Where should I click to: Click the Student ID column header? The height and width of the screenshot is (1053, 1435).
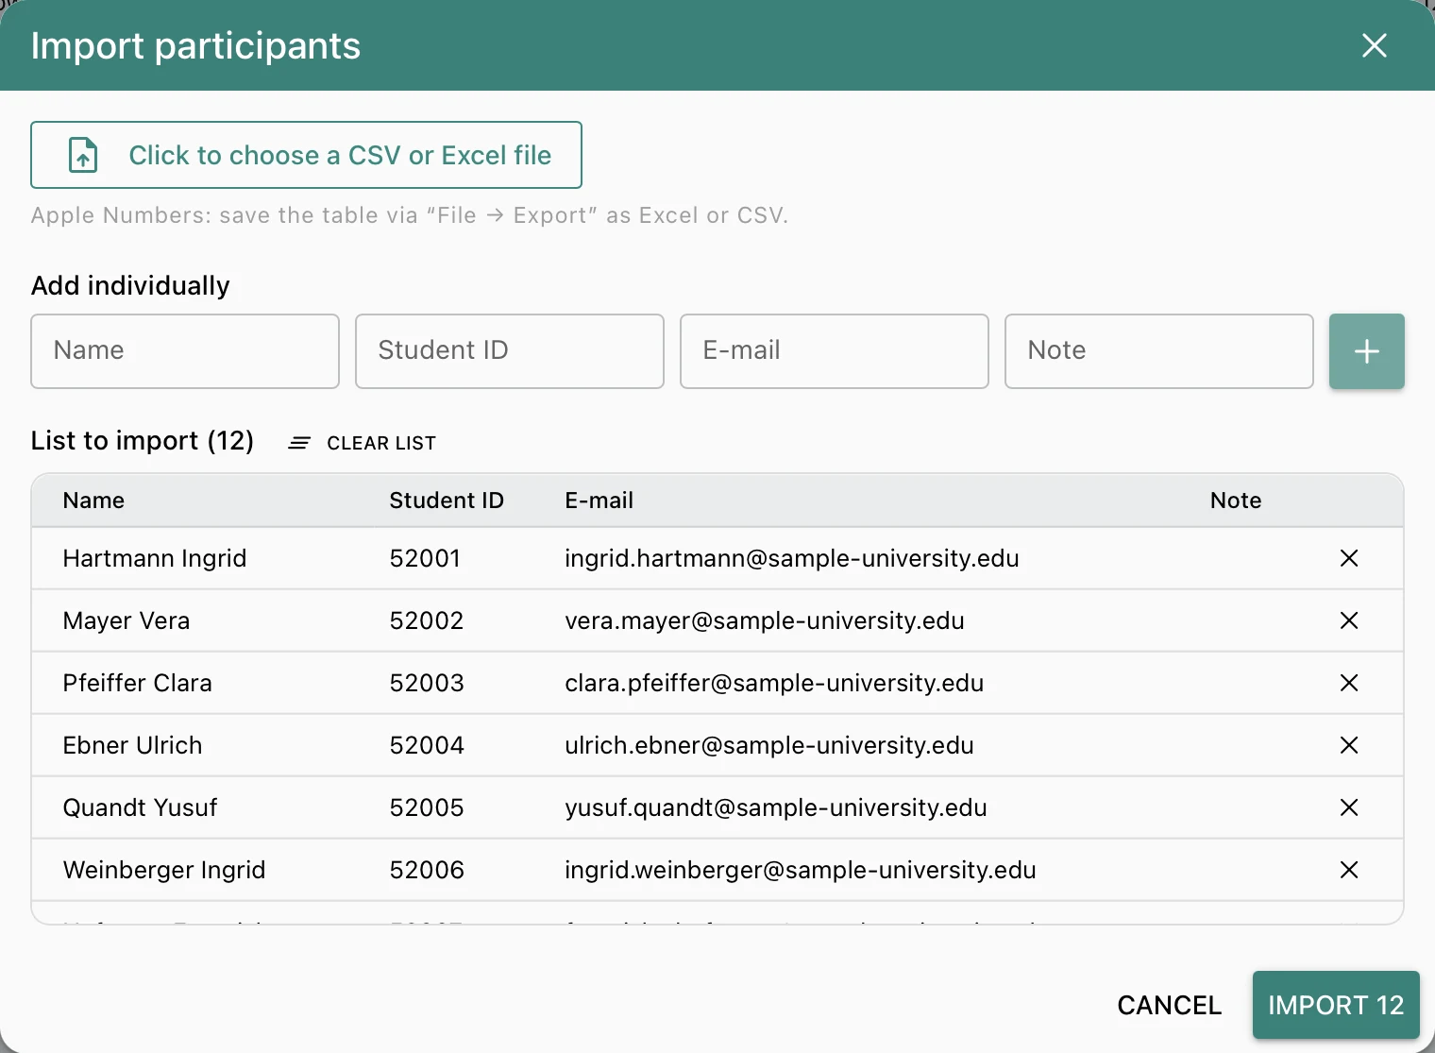(x=447, y=501)
